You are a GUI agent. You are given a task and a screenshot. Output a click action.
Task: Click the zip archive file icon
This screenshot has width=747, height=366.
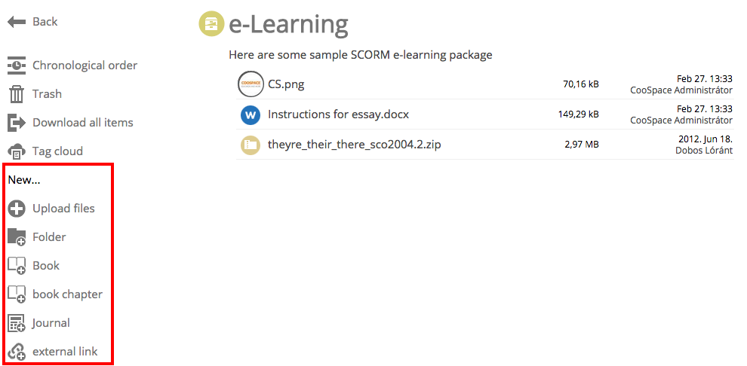pos(251,145)
